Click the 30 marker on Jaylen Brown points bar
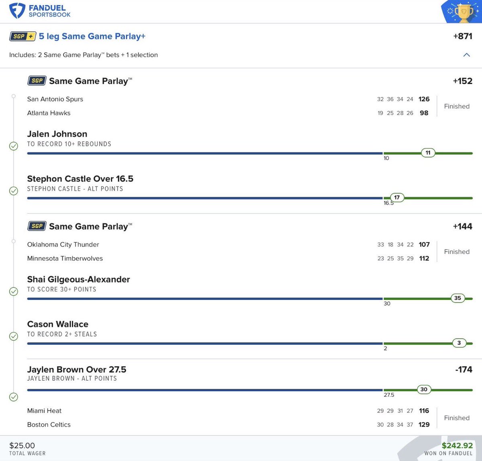Image resolution: width=482 pixels, height=461 pixels. tap(424, 389)
